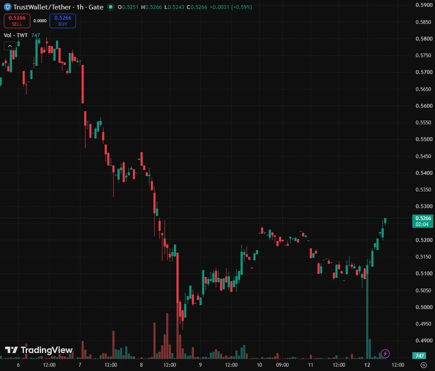Click the 0.5400 price axis label
The width and height of the screenshot is (435, 371).
[424, 173]
